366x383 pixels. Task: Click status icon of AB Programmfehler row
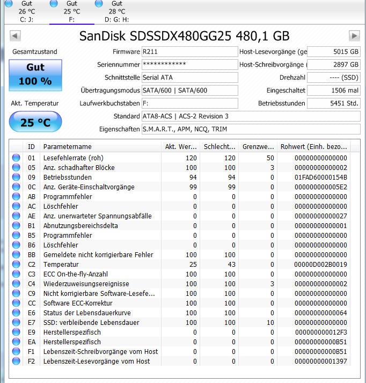pos(16,197)
